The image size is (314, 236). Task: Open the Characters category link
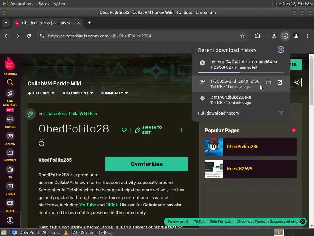pos(55,114)
